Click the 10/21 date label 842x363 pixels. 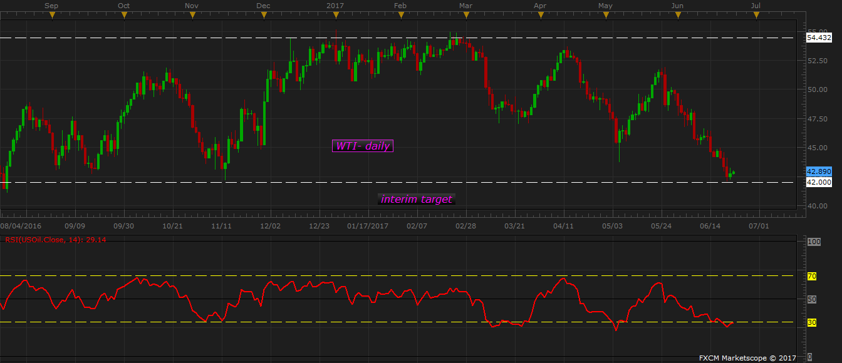coord(172,225)
